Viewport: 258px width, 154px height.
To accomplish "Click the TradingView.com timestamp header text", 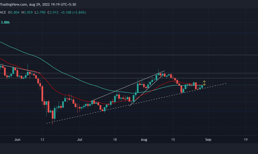I will 38,4.
